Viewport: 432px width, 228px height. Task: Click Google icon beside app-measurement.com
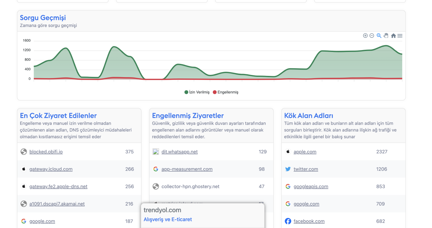[x=156, y=169]
